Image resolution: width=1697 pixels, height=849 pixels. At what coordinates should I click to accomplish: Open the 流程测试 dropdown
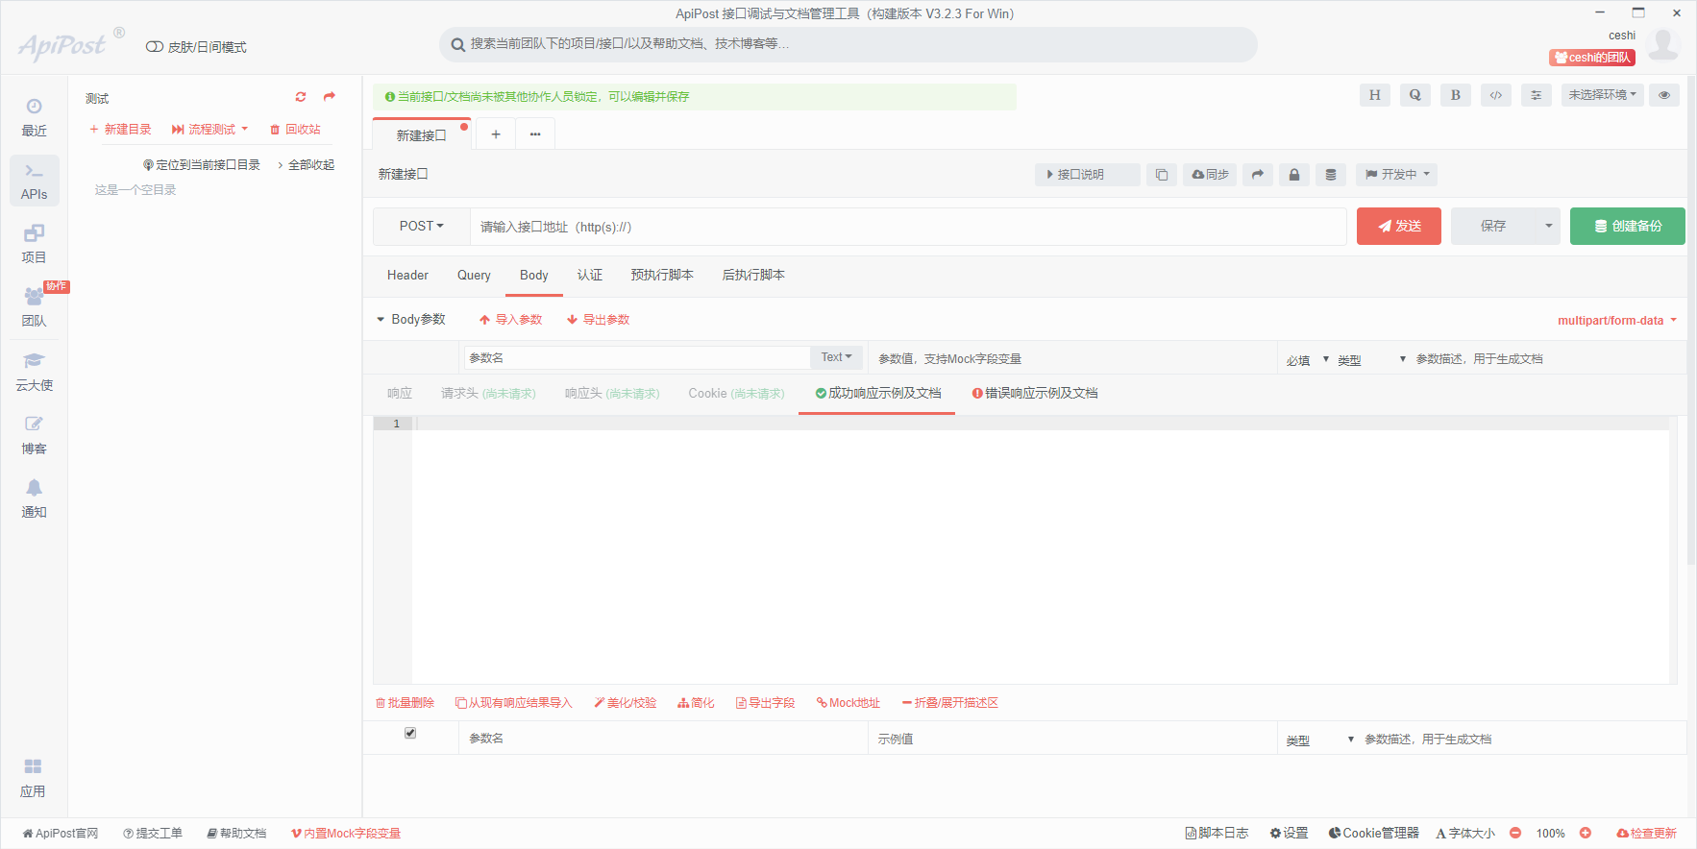click(x=209, y=130)
